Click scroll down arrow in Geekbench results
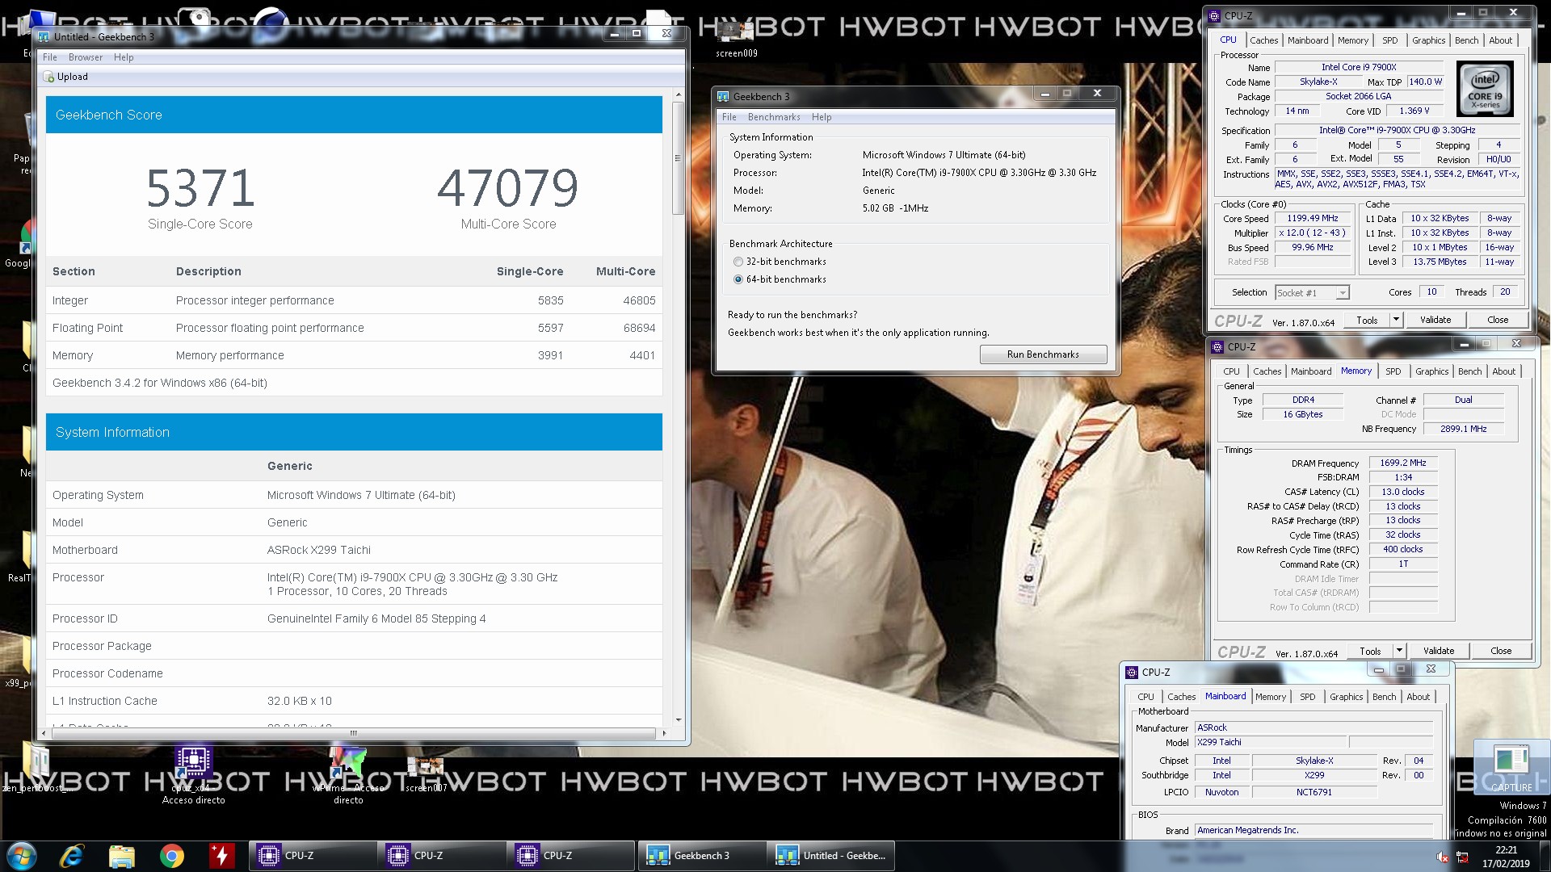 678,719
